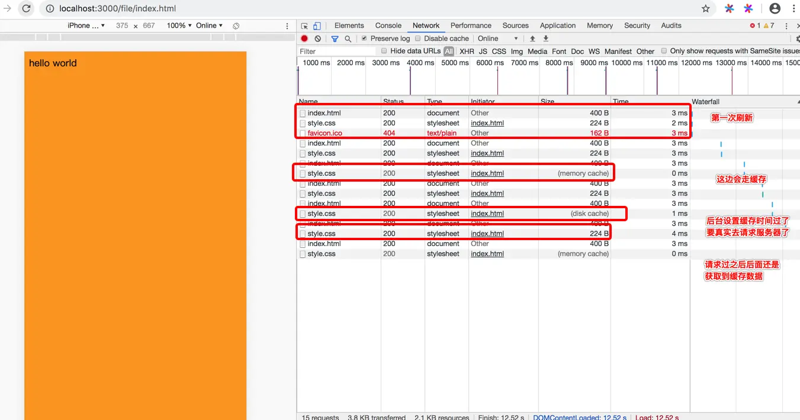Image resolution: width=800 pixels, height=420 pixels.
Task: Enable the Disable cache checkbox
Action: pos(417,38)
